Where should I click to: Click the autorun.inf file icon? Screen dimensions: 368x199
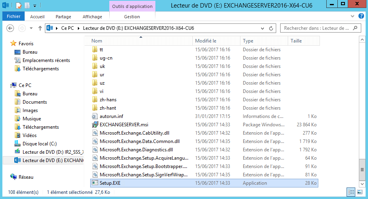point(95,116)
